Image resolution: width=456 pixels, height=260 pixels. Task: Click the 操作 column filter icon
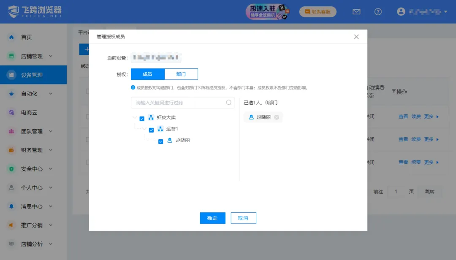pos(394,91)
